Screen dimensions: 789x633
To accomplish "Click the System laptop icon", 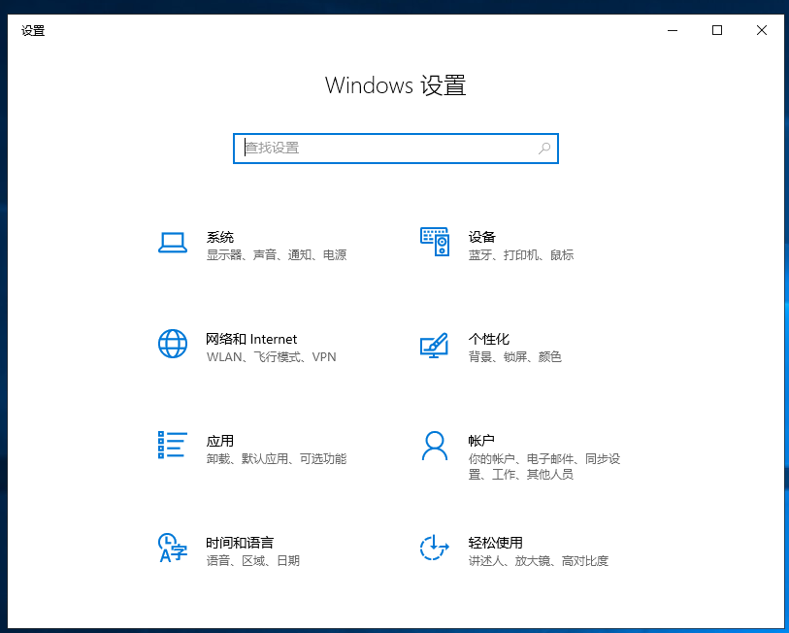I will (x=172, y=243).
